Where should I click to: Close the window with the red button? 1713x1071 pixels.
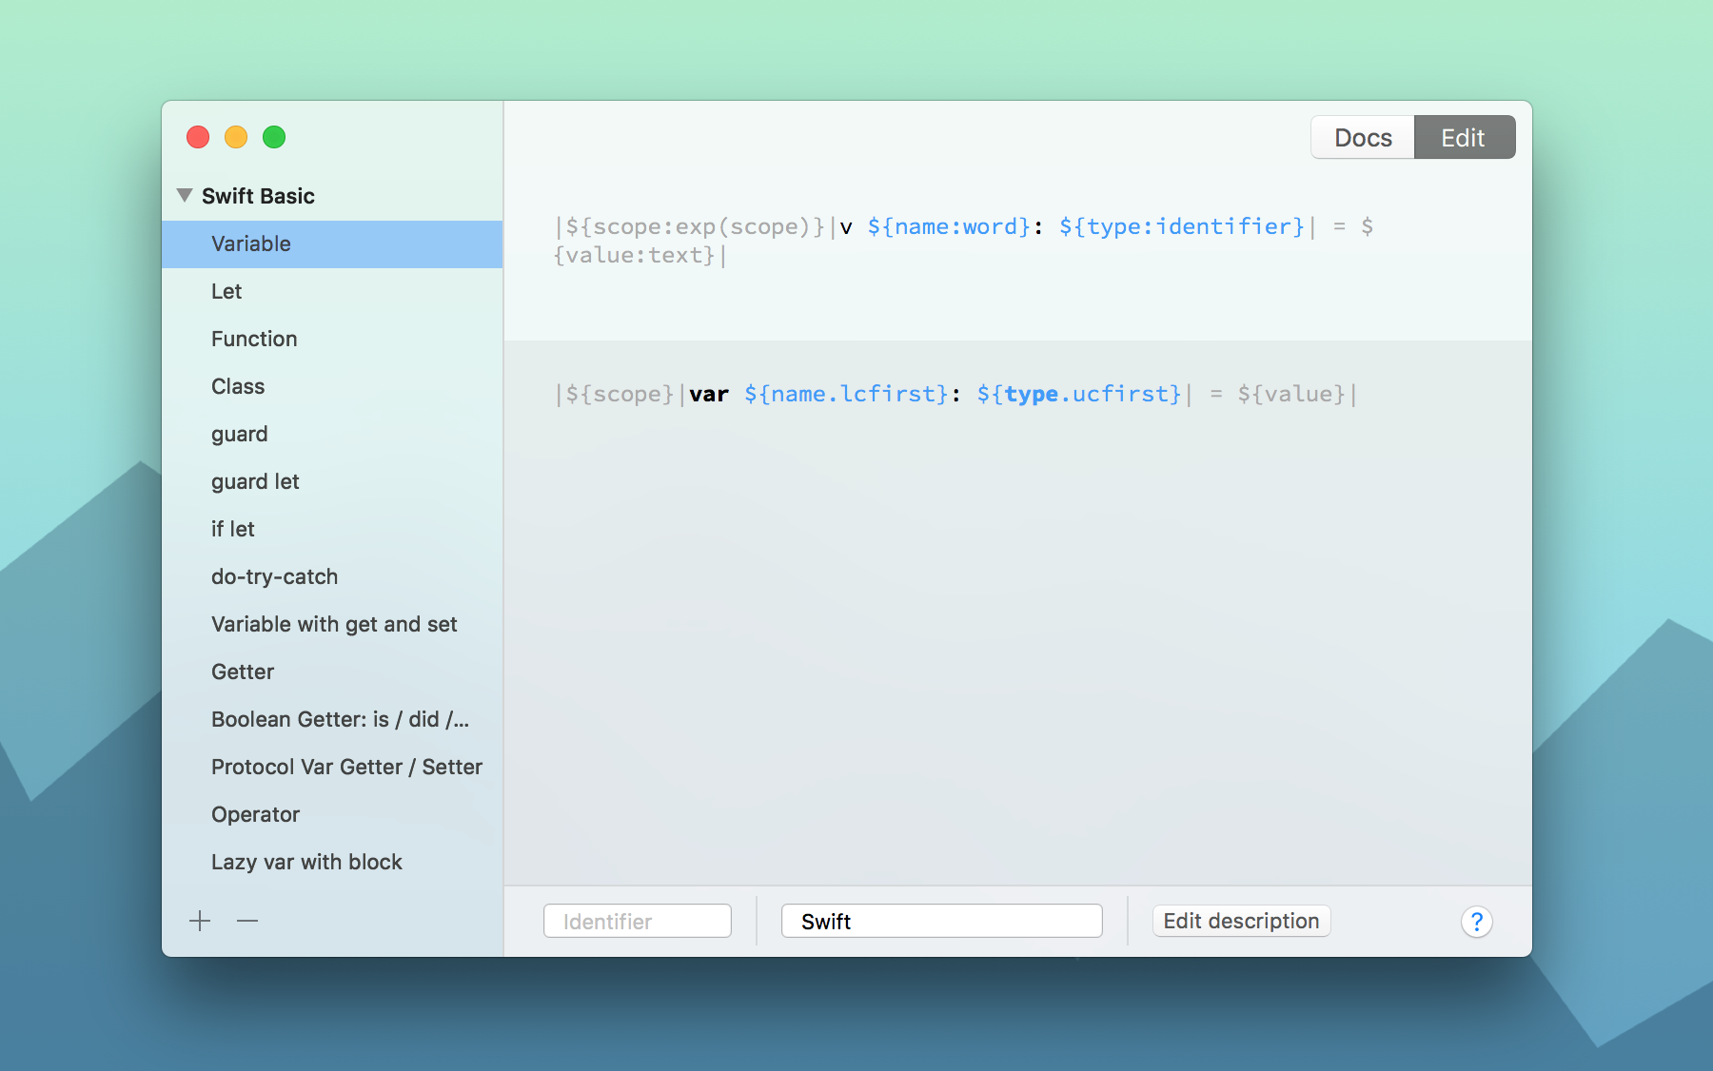[198, 137]
